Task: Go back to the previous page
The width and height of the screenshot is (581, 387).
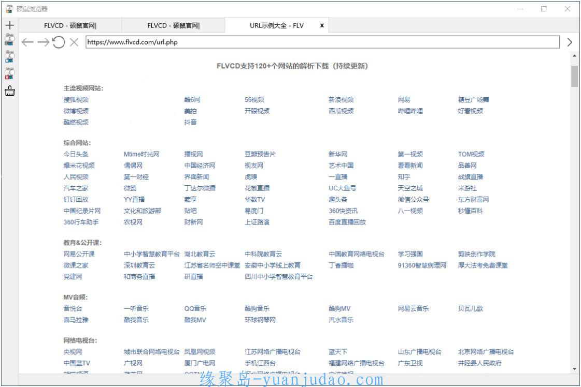Action: click(28, 42)
